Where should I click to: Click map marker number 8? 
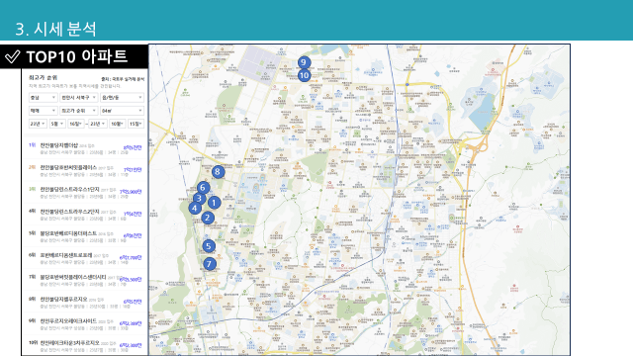[x=218, y=172]
